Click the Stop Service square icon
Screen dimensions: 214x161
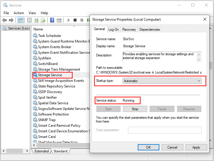[x=75, y=20]
